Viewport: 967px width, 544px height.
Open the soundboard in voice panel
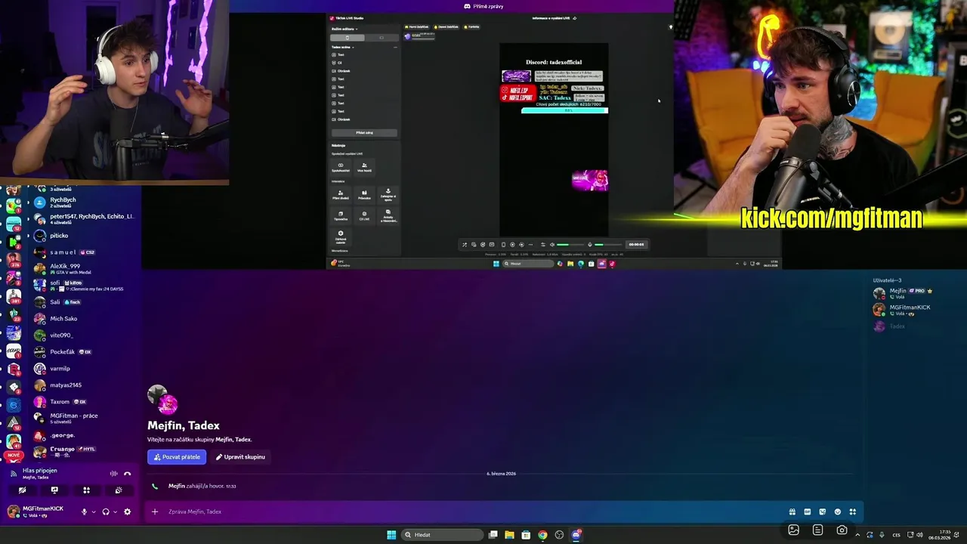119,490
